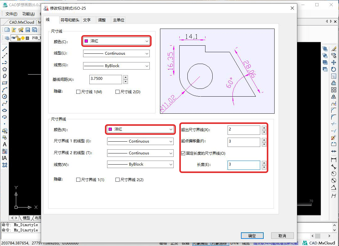The width and height of the screenshot is (339, 246).
Task: Select the Aligned dimension tool
Action: pos(334,166)
